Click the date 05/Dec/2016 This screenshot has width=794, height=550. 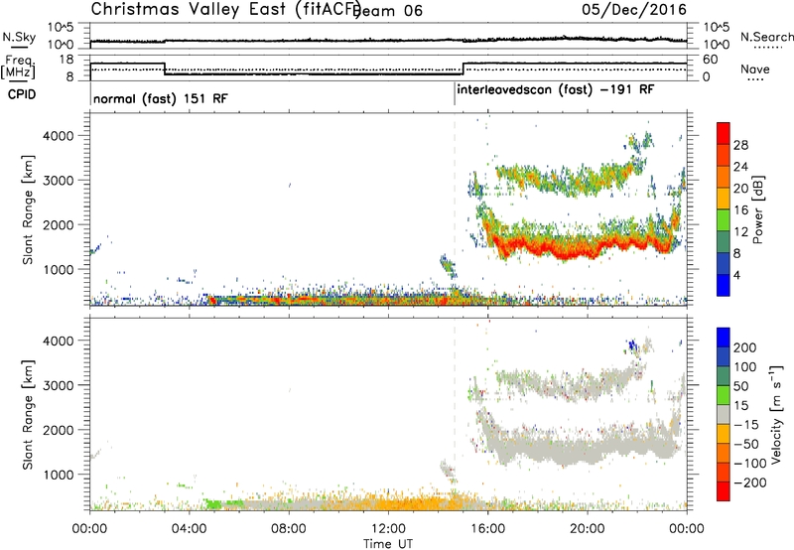(634, 10)
